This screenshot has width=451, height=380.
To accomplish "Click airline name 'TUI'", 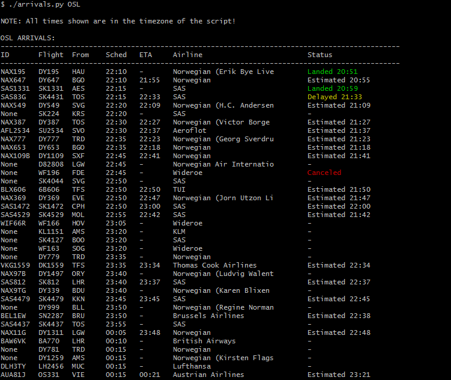I will point(179,189).
